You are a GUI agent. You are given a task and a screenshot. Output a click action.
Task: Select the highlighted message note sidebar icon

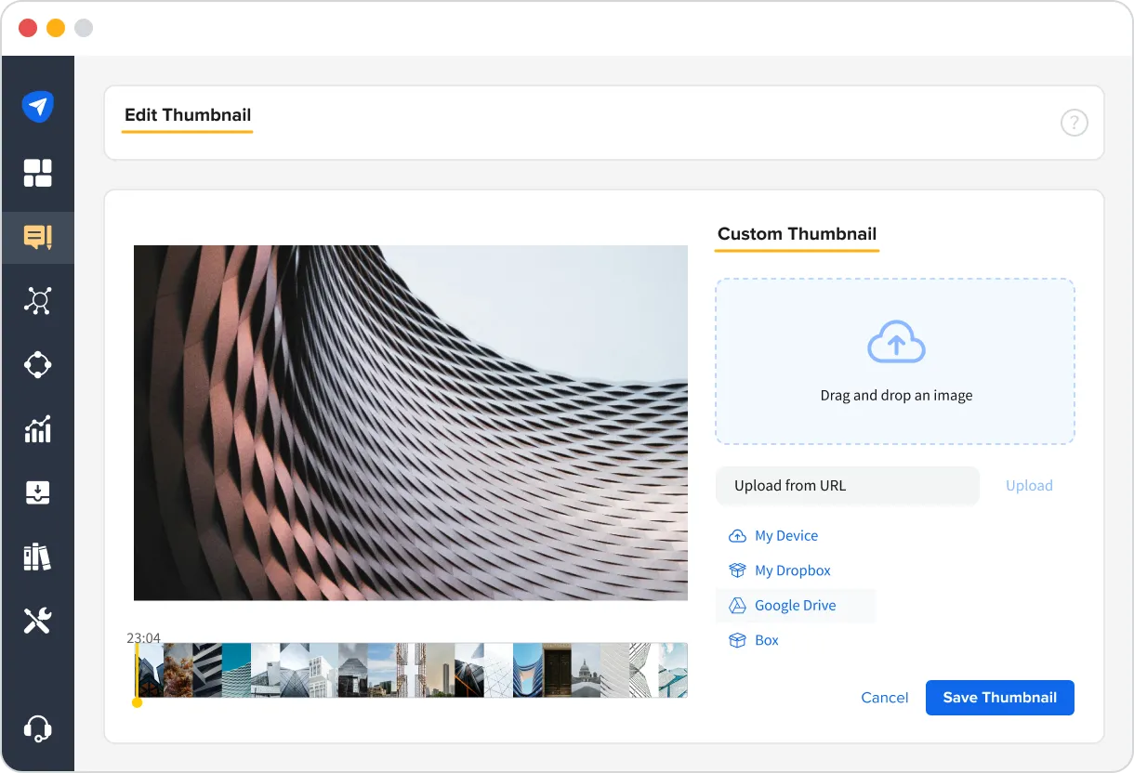click(38, 238)
